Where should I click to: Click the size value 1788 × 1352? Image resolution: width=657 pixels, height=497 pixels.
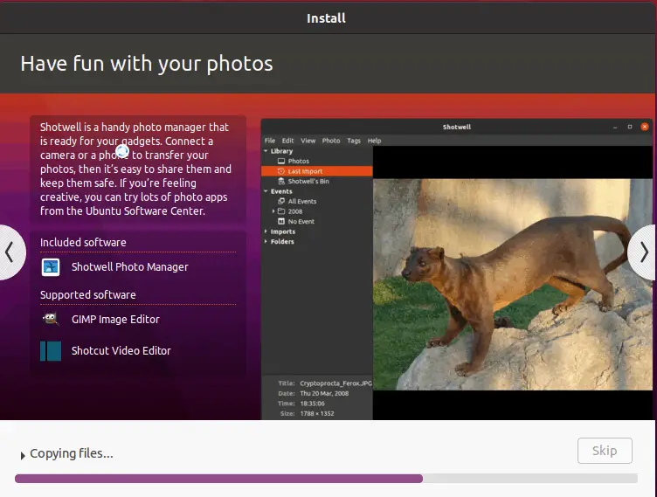pyautogui.click(x=317, y=414)
